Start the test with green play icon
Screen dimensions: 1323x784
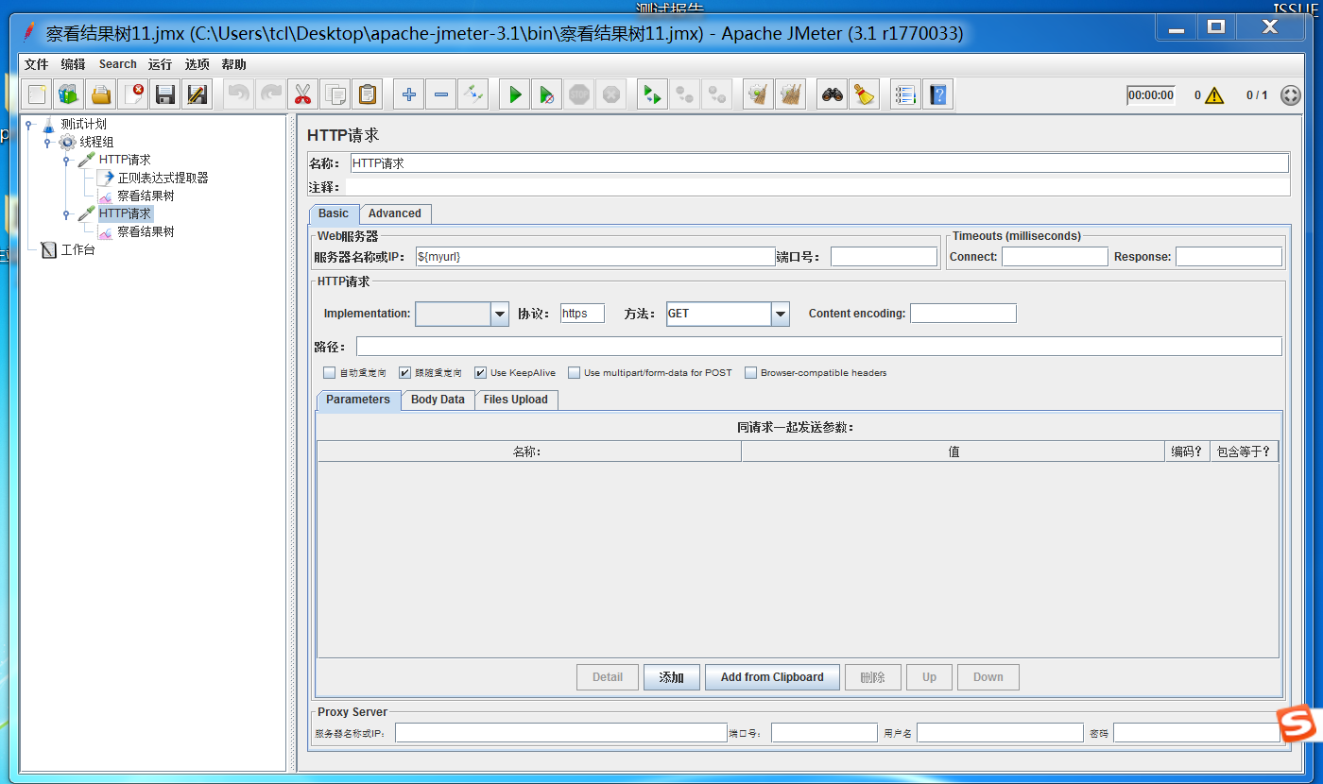515,94
